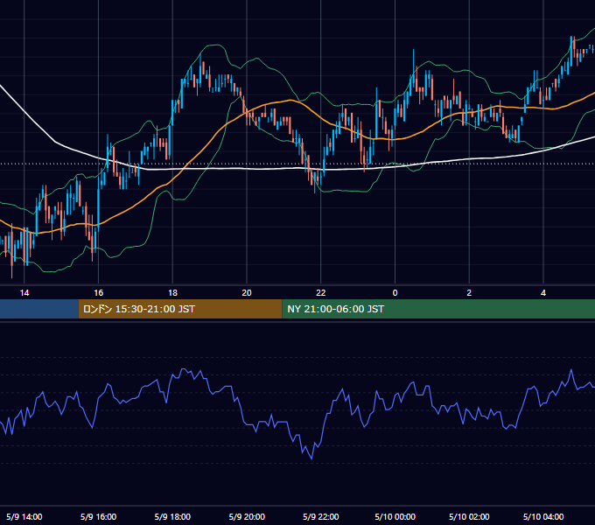Click the price axis label 16

98,293
